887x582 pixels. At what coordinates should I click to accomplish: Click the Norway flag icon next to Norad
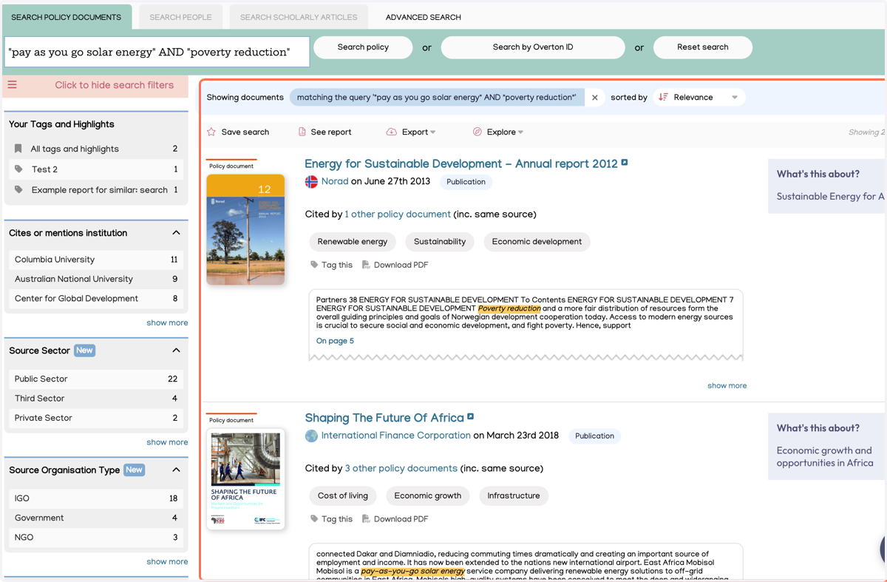[x=311, y=182]
